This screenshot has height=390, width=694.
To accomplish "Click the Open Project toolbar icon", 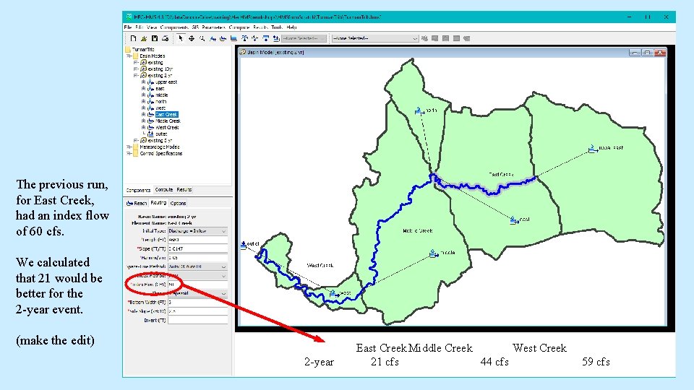I will tap(144, 38).
